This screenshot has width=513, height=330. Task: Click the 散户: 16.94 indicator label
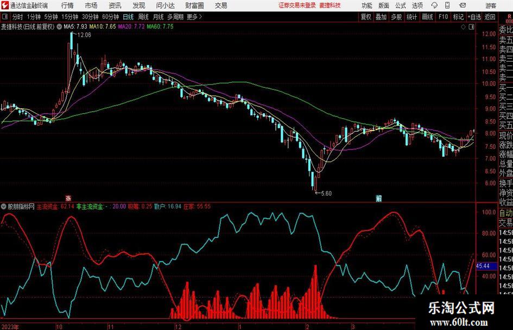(x=168, y=206)
